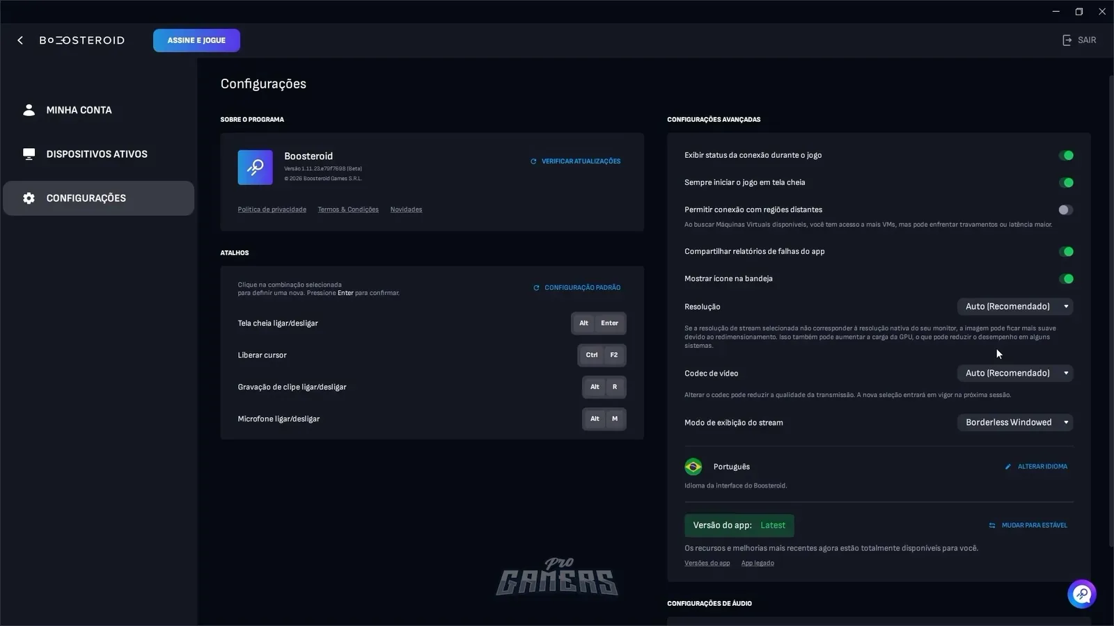Switch app with Mudar para Estável
Screen dimensions: 1114x626
(1028, 526)
